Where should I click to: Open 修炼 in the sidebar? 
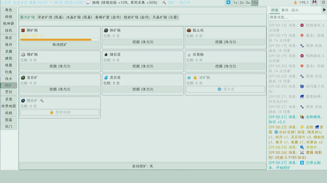(x=9, y=17)
